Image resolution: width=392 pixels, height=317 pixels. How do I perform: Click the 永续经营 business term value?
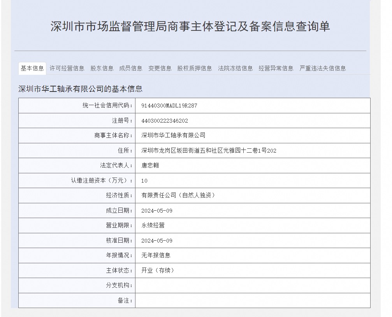tap(153, 225)
